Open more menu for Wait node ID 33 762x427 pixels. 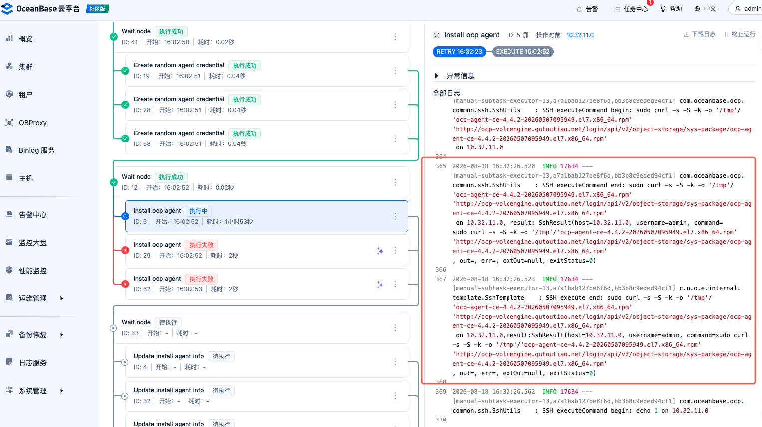click(x=395, y=328)
